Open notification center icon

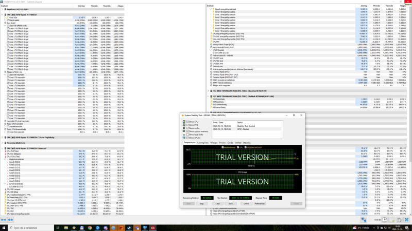click(x=407, y=228)
